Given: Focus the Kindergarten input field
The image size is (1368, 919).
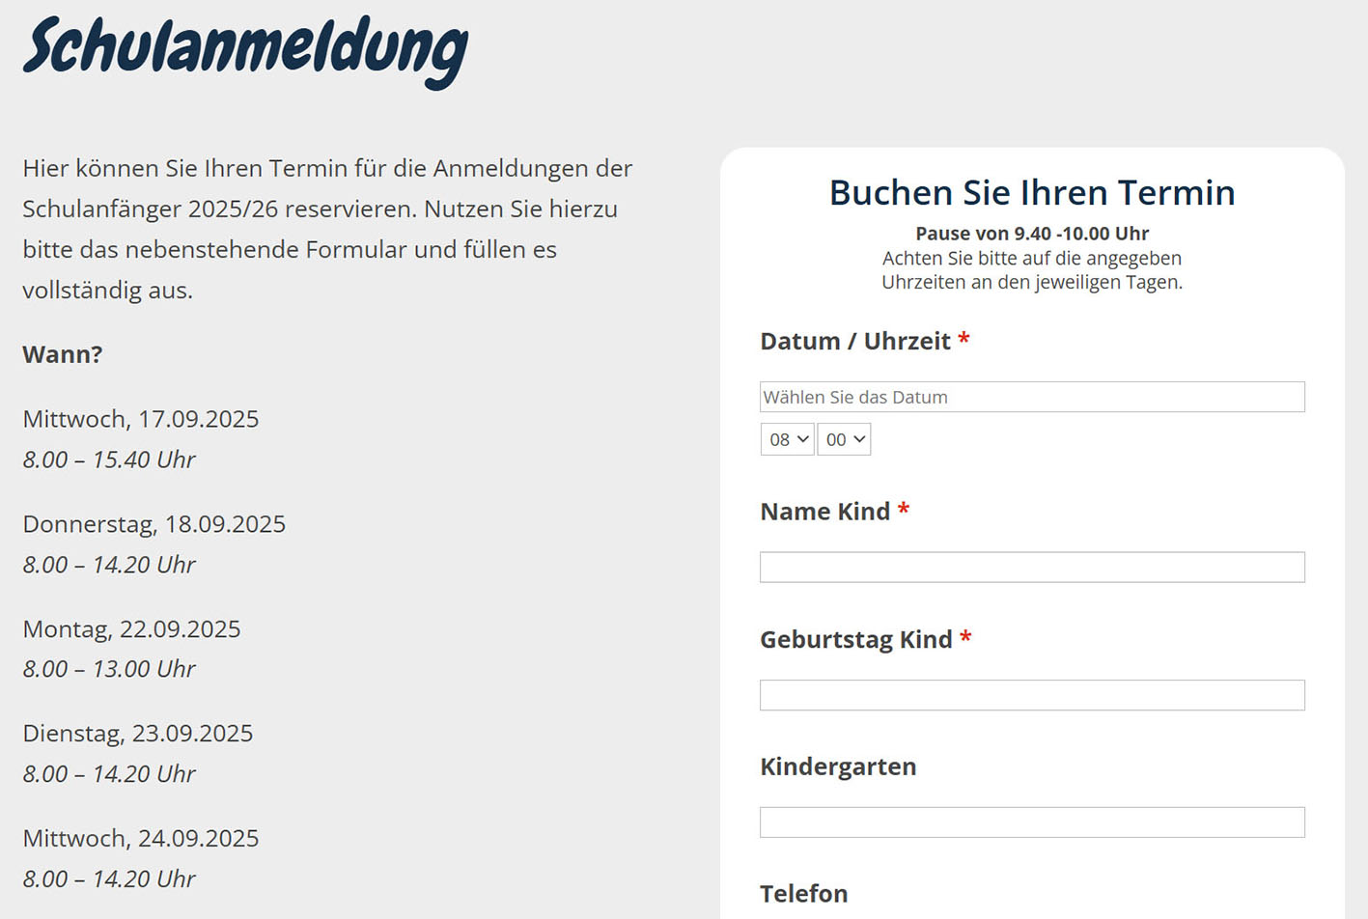Looking at the screenshot, I should click(1032, 822).
